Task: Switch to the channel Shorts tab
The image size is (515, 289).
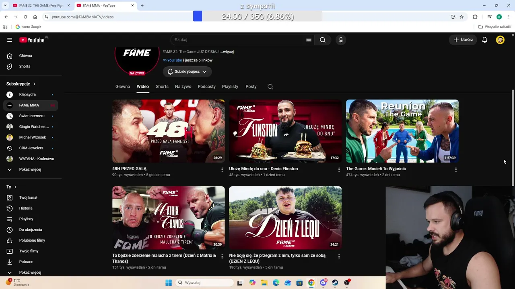Action: pos(162,87)
